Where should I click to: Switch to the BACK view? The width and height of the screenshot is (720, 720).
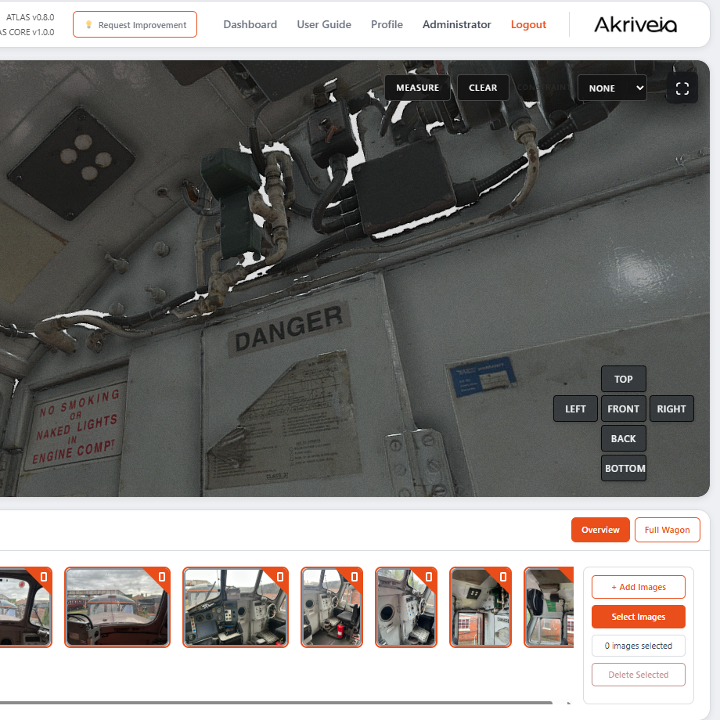pyautogui.click(x=623, y=438)
